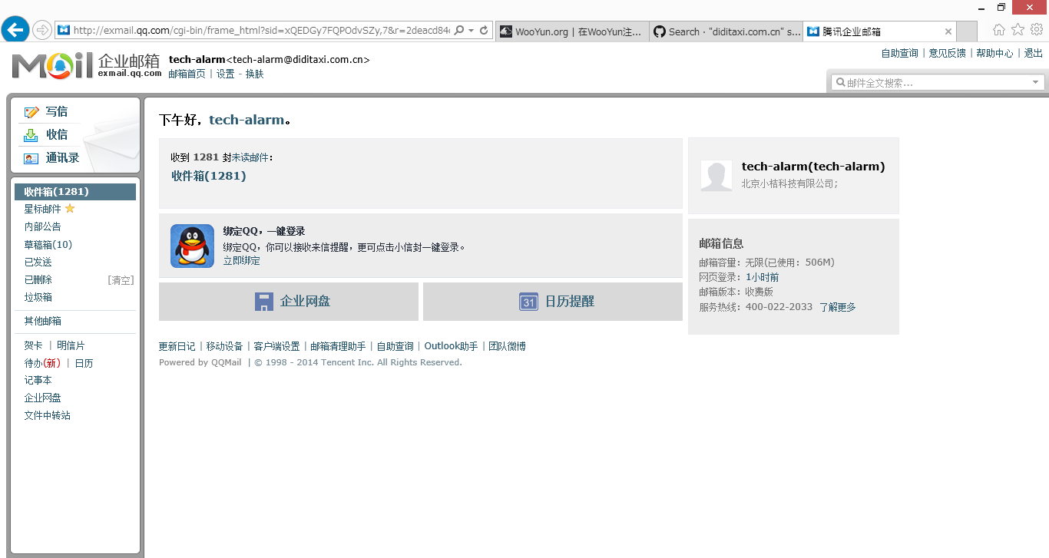Image resolution: width=1049 pixels, height=558 pixels.
Task: Click the 日历提醒 calendar button
Action: tap(553, 302)
